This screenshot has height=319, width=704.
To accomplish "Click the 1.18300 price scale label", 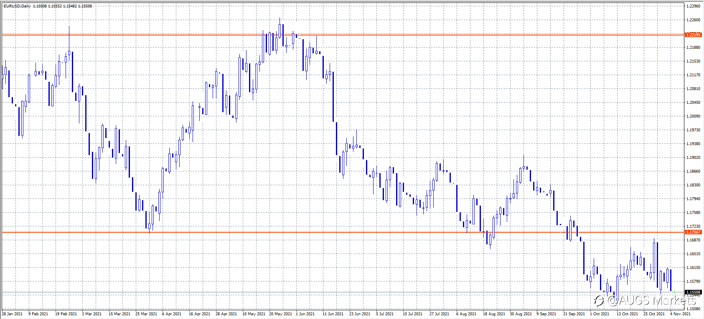I will [694, 185].
